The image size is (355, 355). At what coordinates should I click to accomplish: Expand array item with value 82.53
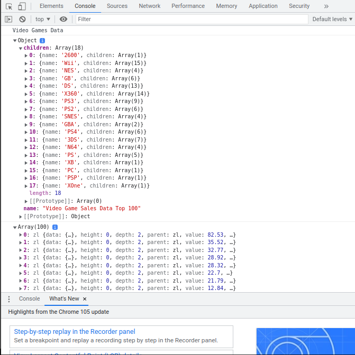coord(21,235)
